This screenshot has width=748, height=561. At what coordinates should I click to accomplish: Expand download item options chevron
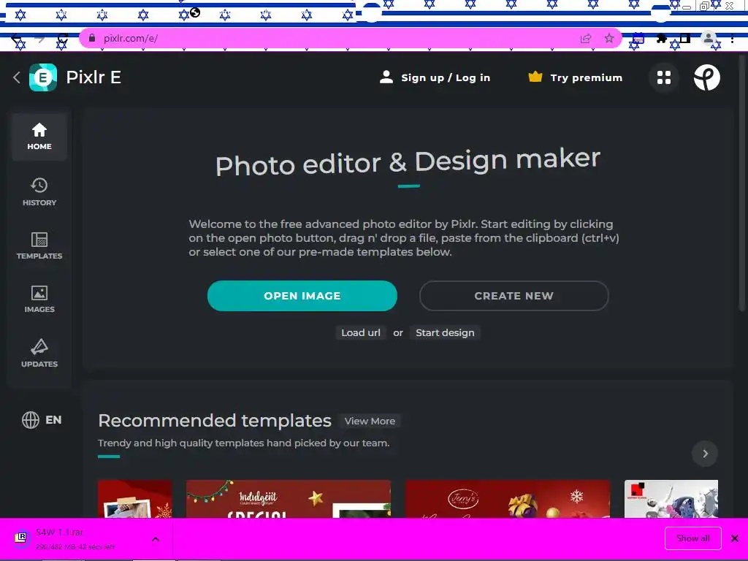(x=155, y=539)
